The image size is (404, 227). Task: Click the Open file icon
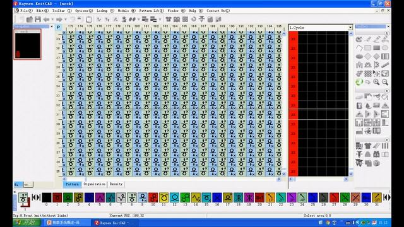[30, 20]
